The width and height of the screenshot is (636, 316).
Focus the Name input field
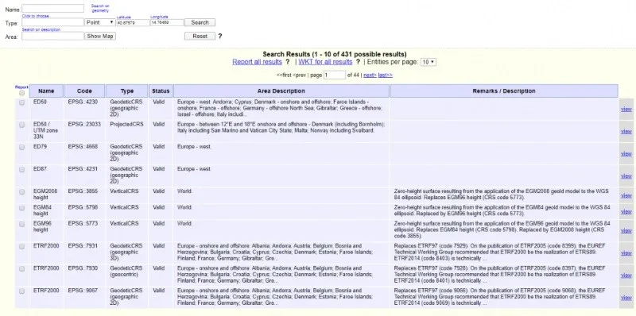[x=52, y=9]
